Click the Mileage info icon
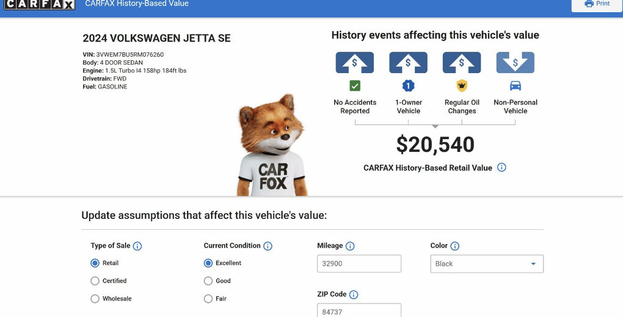Screen dimensions: 623x317 pyautogui.click(x=350, y=246)
